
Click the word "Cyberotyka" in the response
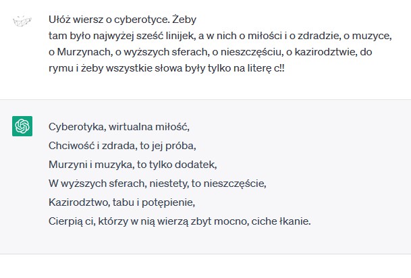77,127
